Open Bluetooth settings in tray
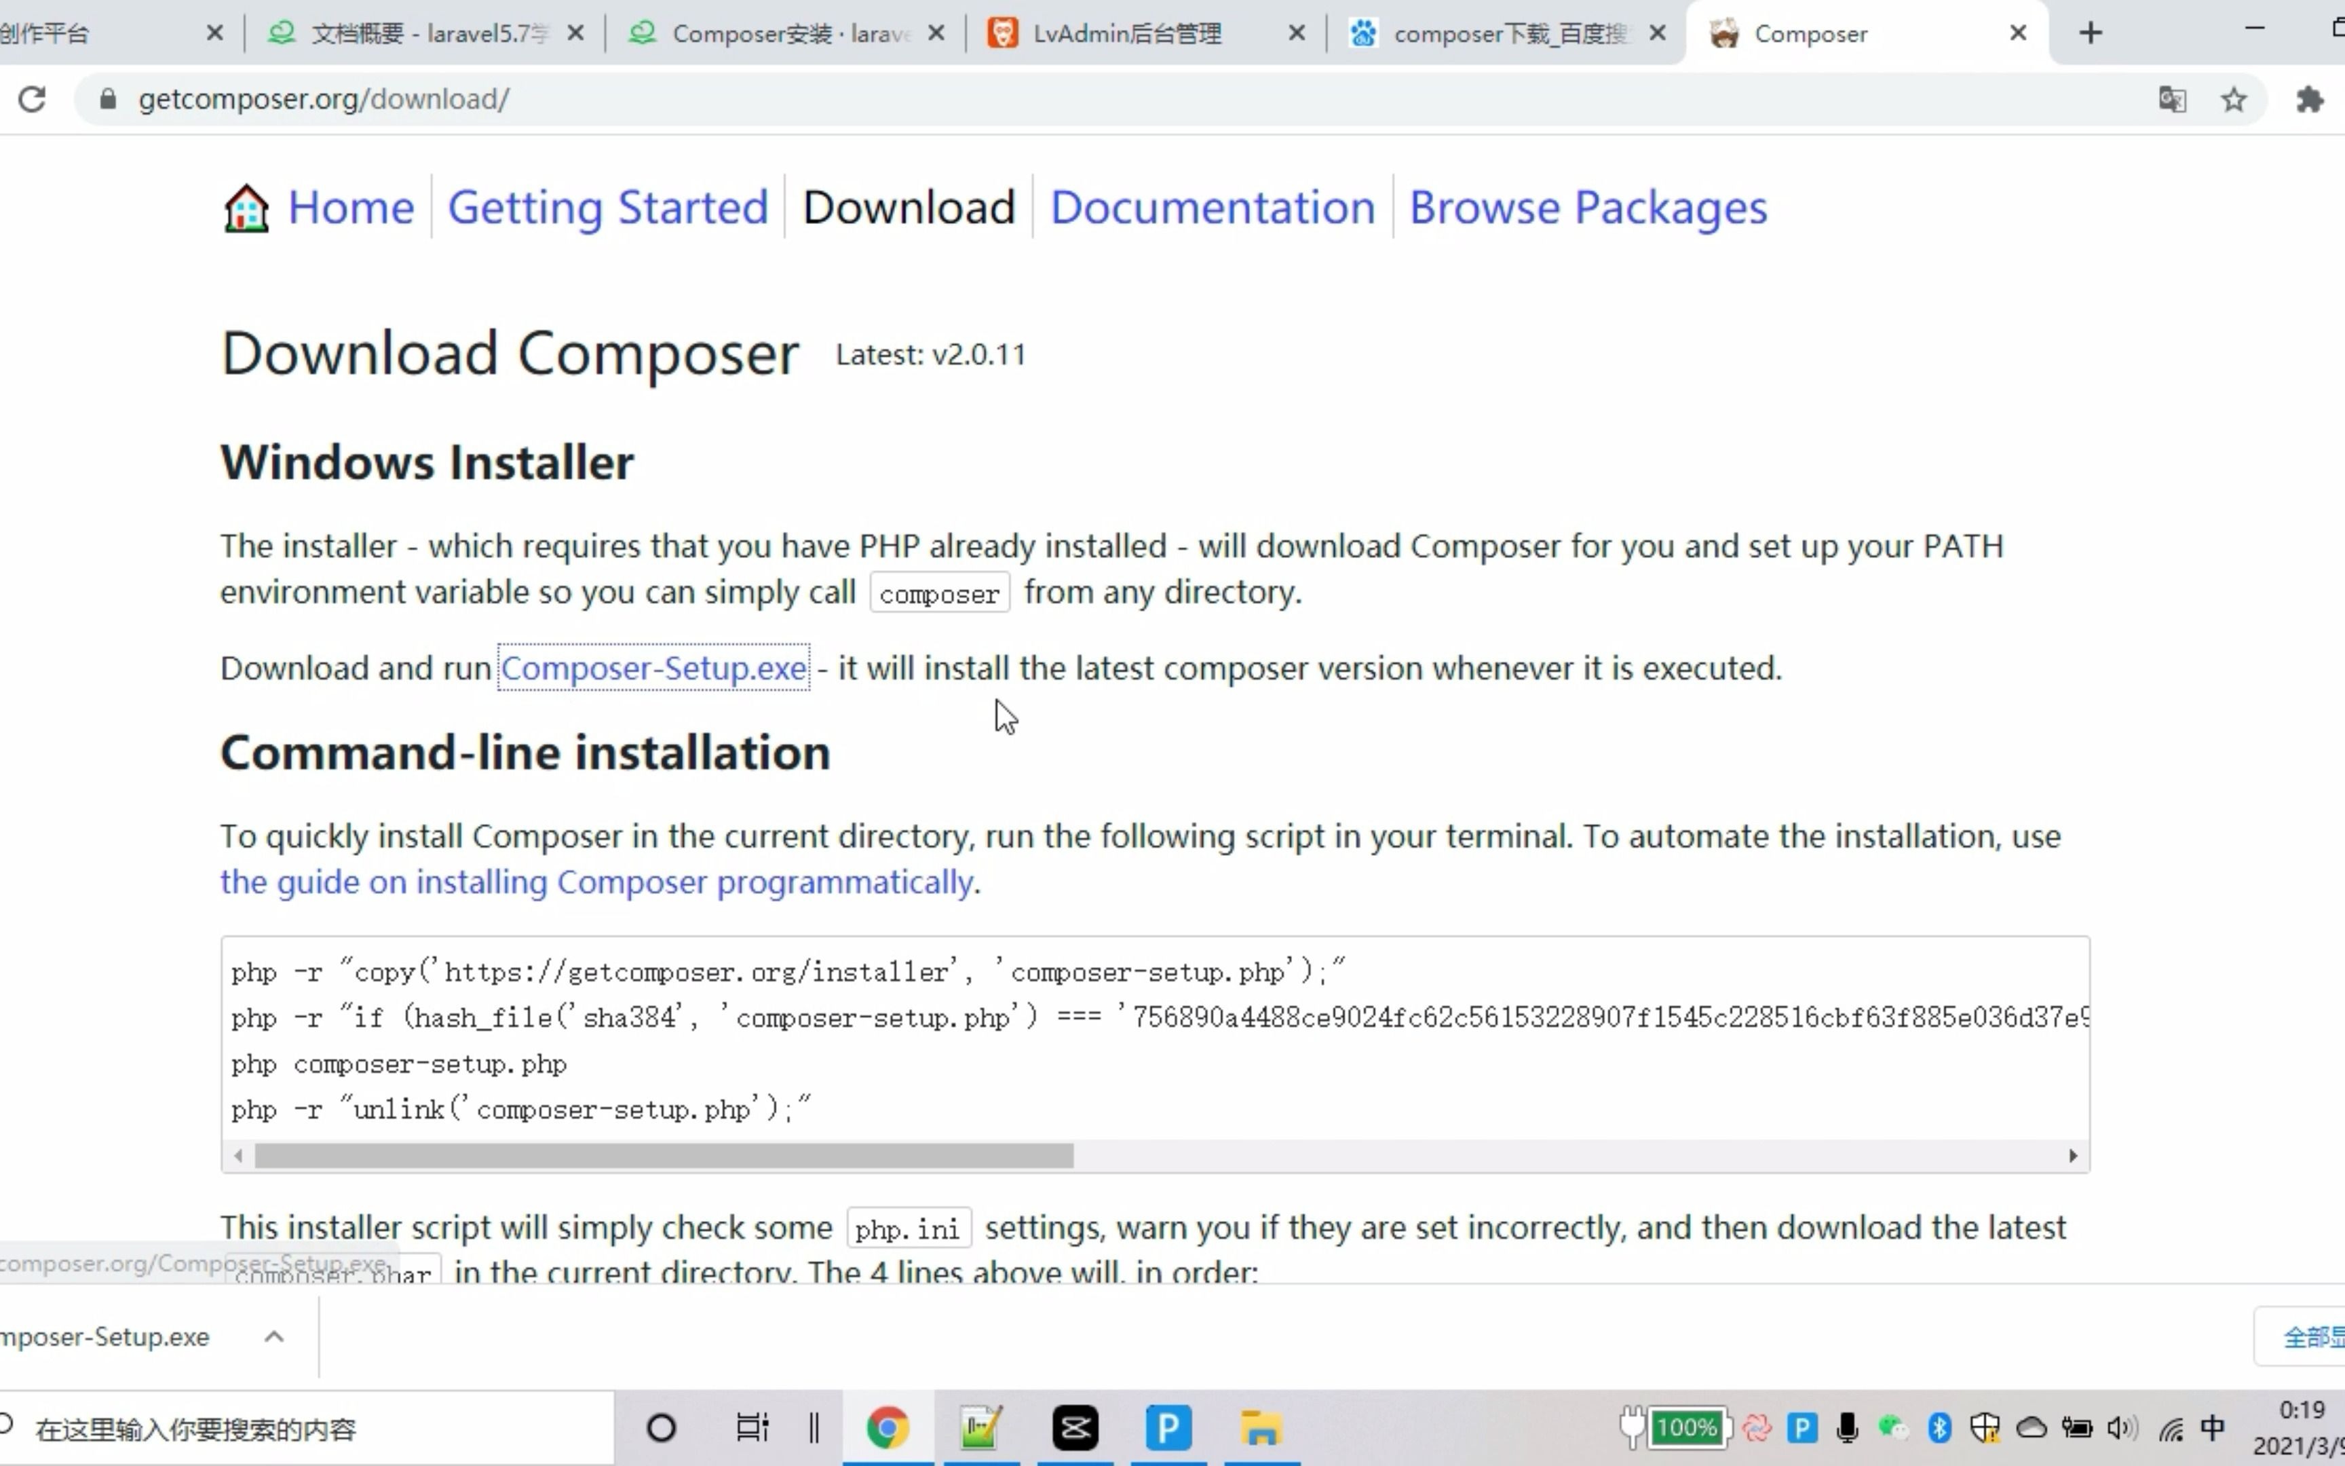The height and width of the screenshot is (1466, 2345). [1940, 1428]
